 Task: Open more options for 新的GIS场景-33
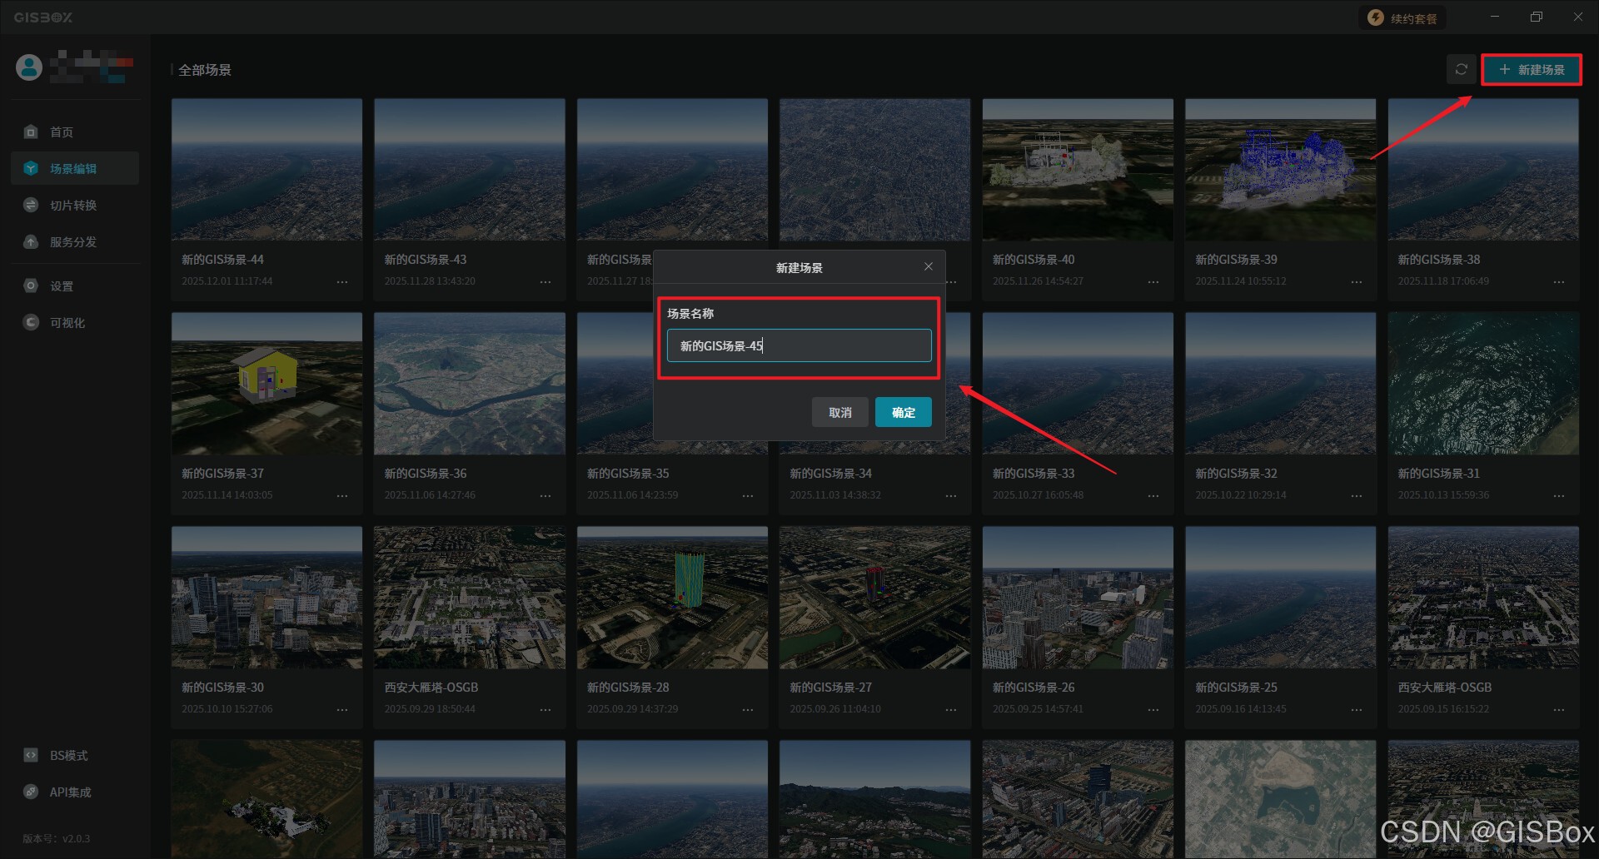(1153, 496)
